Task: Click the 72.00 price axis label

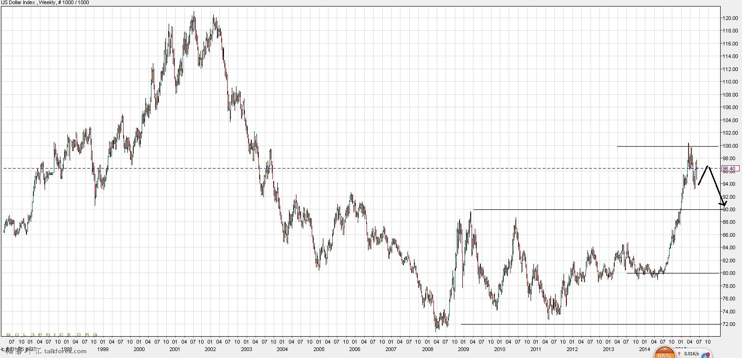Action: point(729,324)
